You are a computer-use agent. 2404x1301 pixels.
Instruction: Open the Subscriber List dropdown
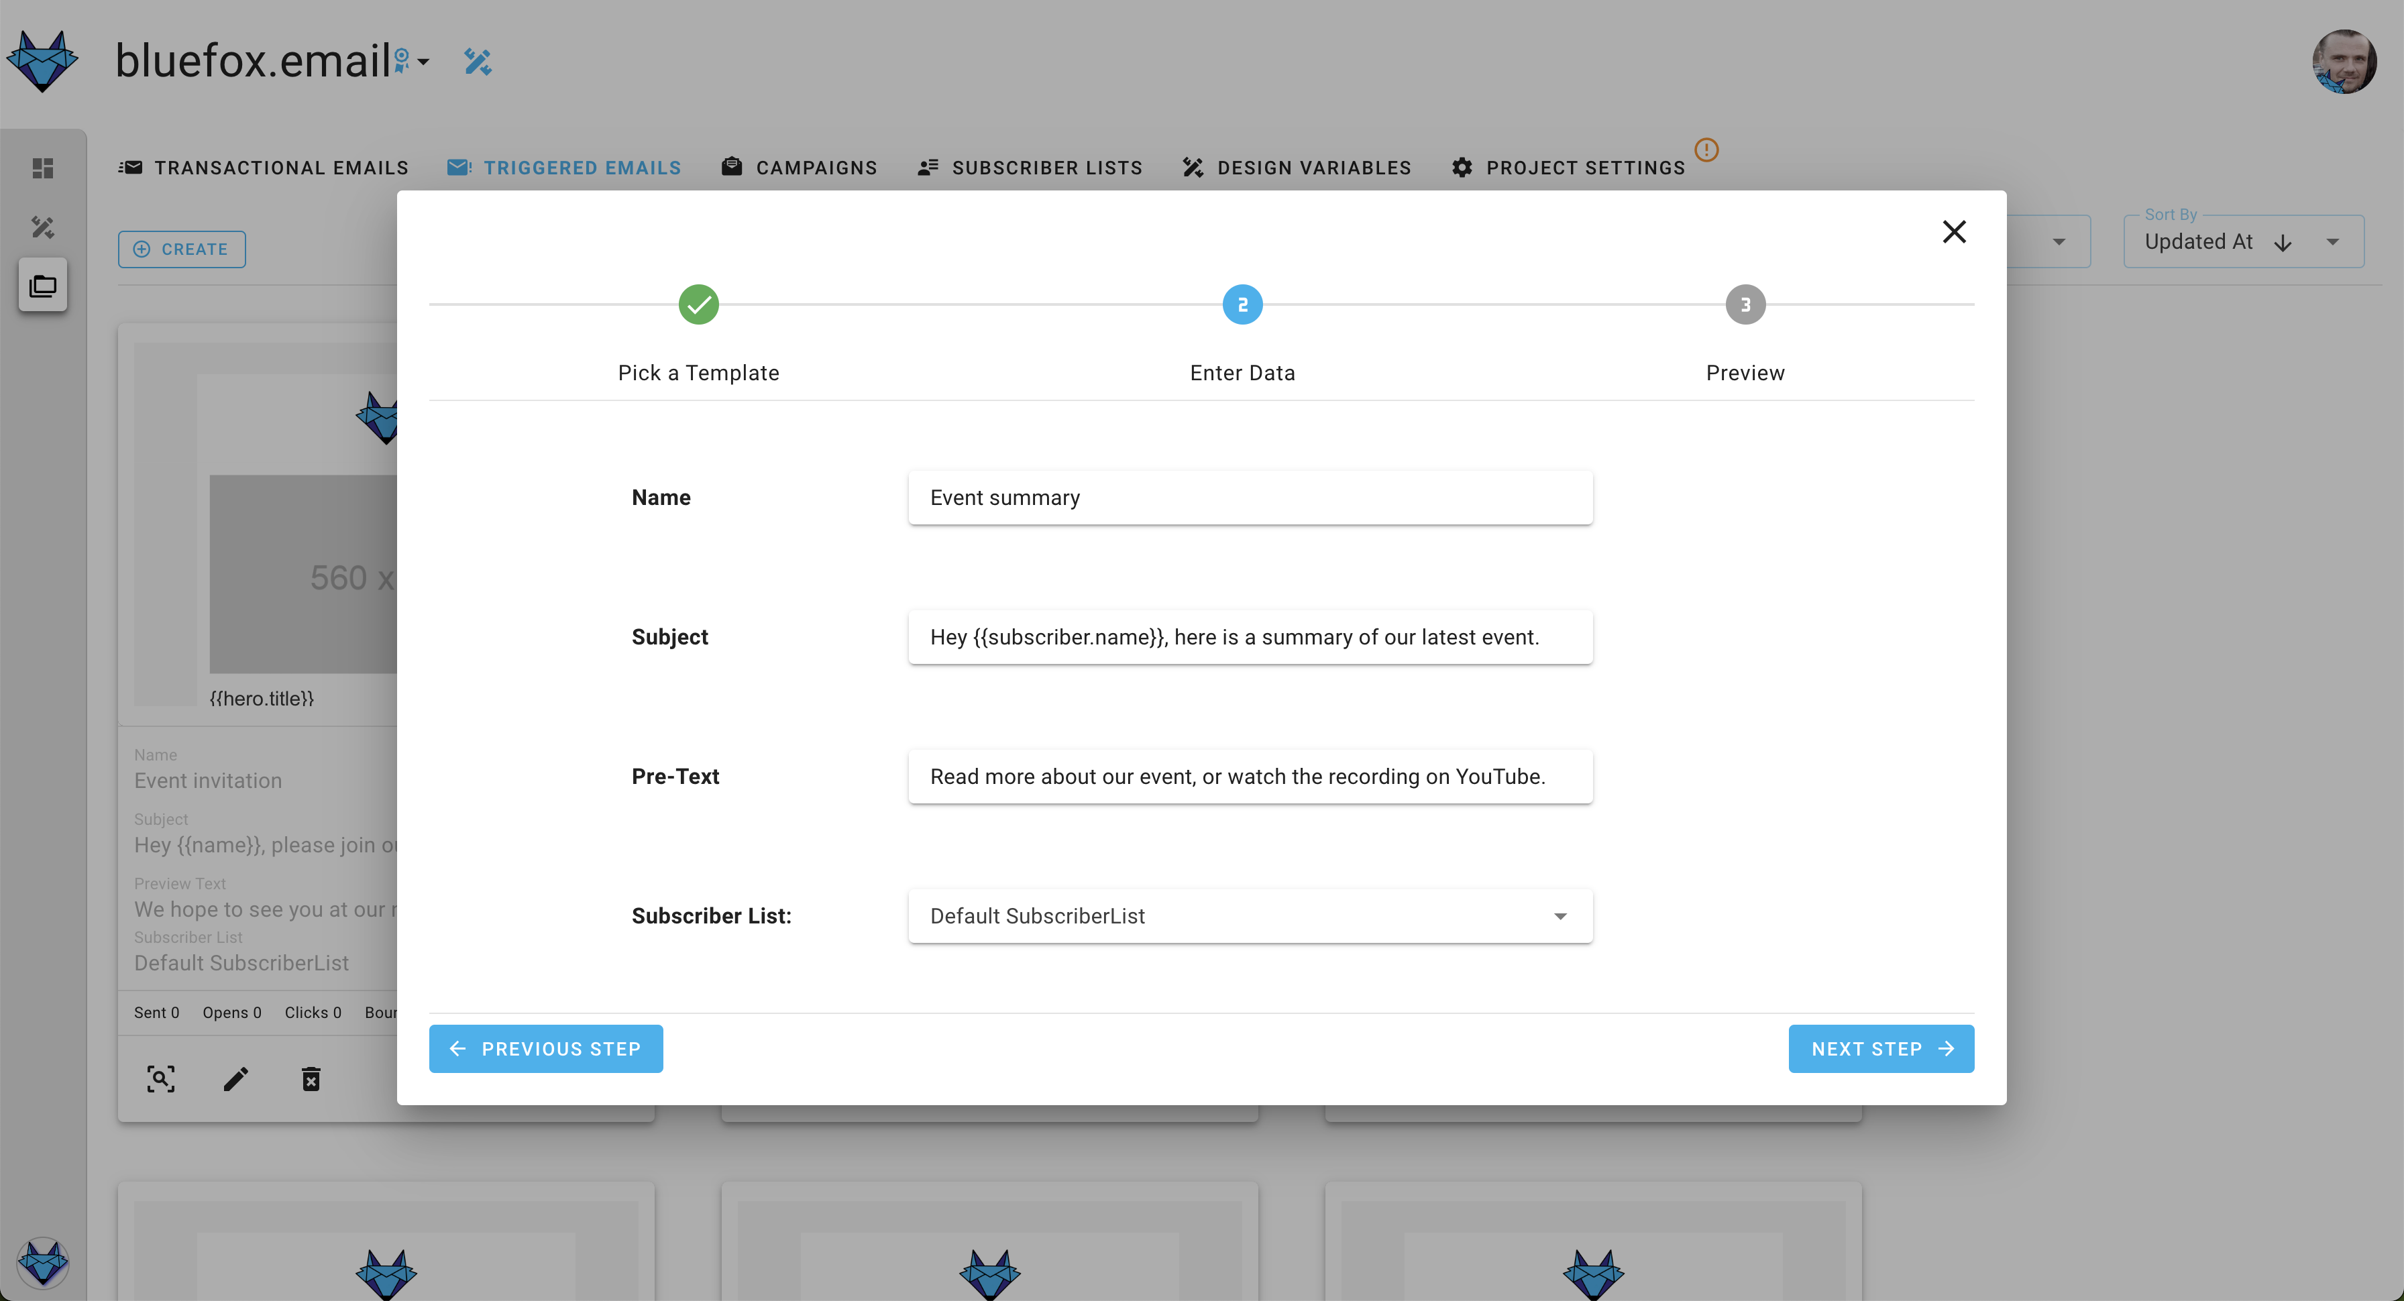[x=1250, y=915]
